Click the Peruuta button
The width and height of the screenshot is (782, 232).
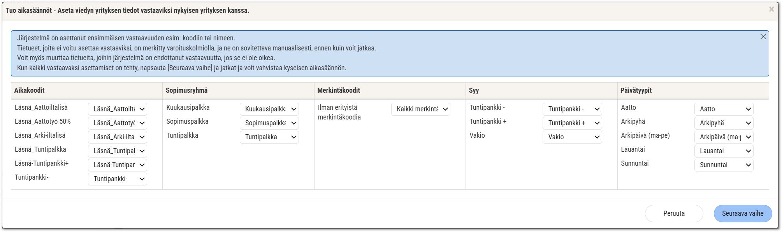coord(674,213)
